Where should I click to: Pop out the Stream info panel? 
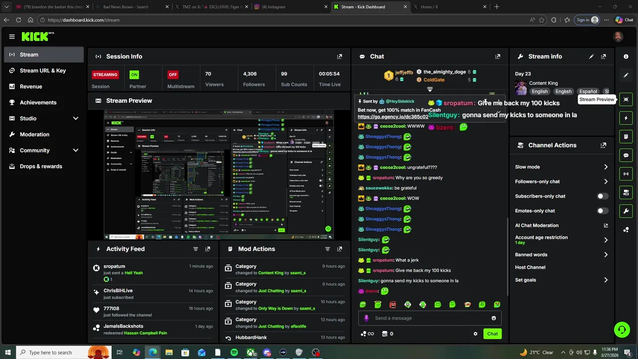(604, 56)
